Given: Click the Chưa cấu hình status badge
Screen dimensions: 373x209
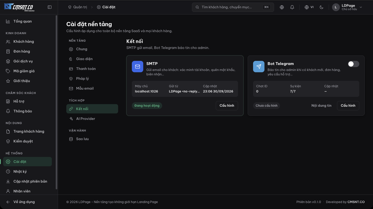Looking at the screenshot, I should 267,106.
